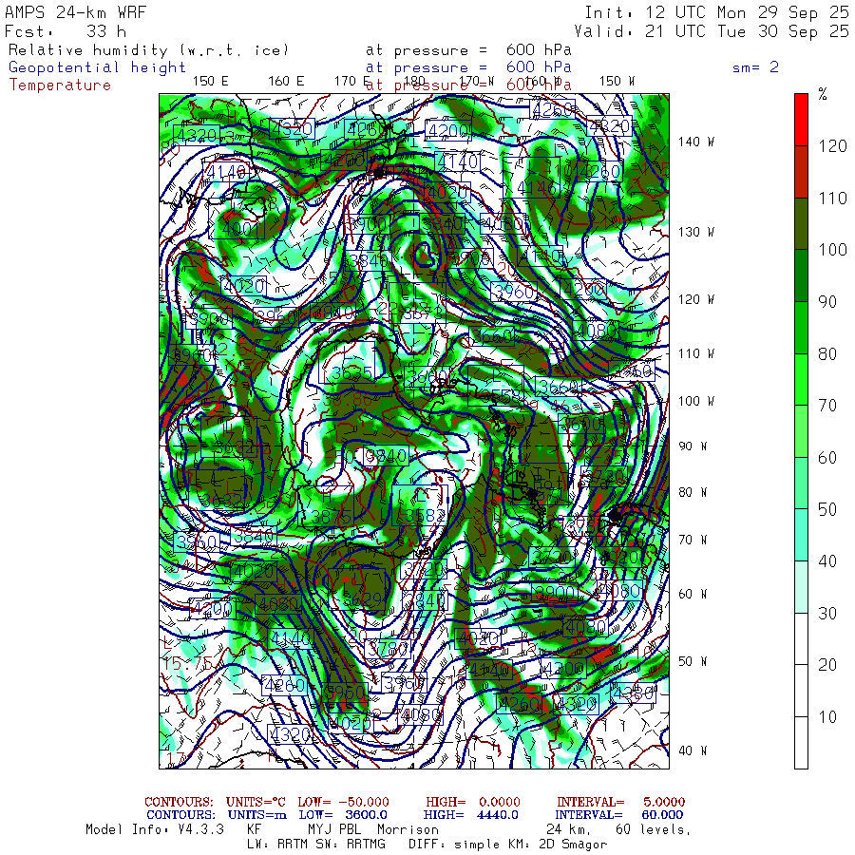Image resolution: width=855 pixels, height=855 pixels.
Task: Select the 140 W longitude label on right
Action: point(696,142)
